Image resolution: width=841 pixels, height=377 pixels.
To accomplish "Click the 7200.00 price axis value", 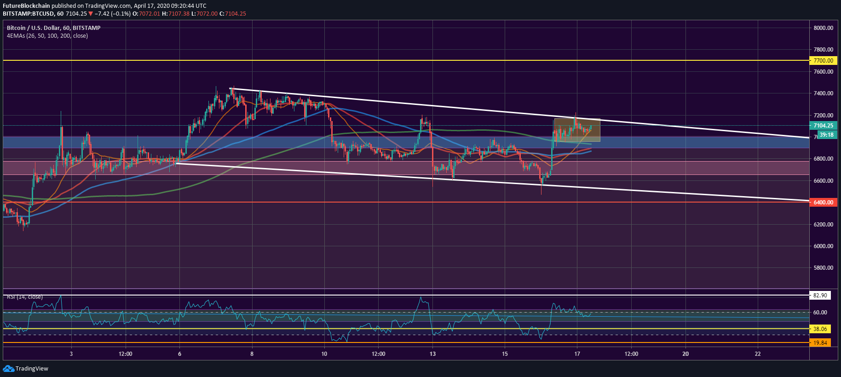I will (824, 116).
